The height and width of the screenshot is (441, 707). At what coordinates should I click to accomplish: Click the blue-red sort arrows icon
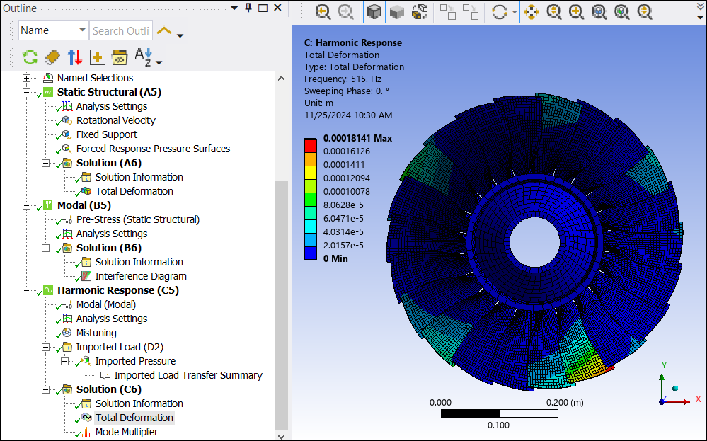coord(75,57)
